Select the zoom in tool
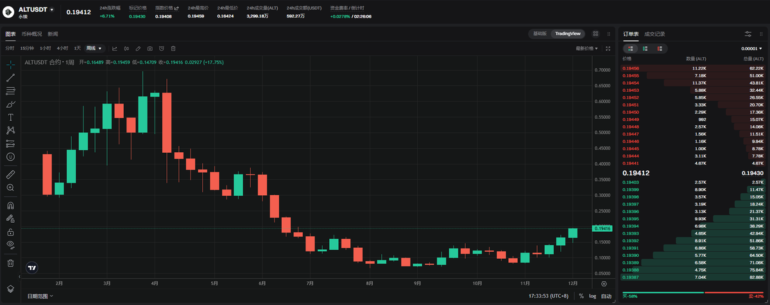The width and height of the screenshot is (770, 305). 10,187
